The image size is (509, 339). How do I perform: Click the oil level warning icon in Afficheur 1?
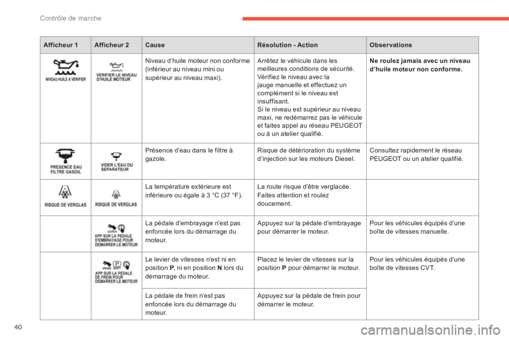pos(66,70)
